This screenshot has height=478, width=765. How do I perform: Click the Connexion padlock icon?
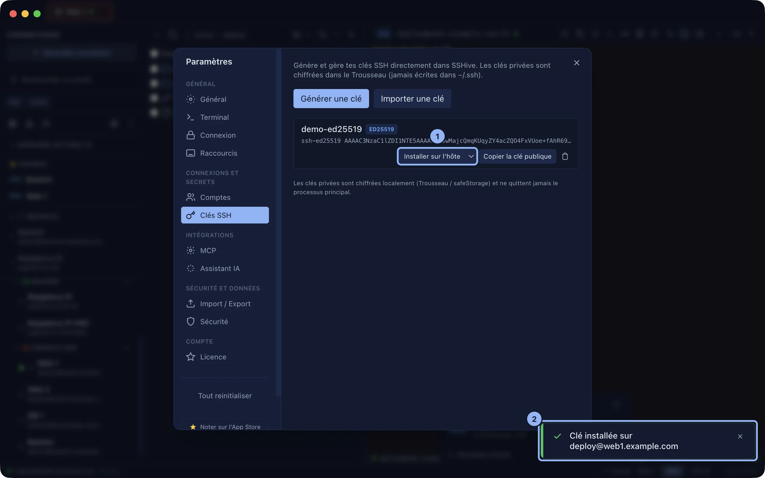coord(191,135)
